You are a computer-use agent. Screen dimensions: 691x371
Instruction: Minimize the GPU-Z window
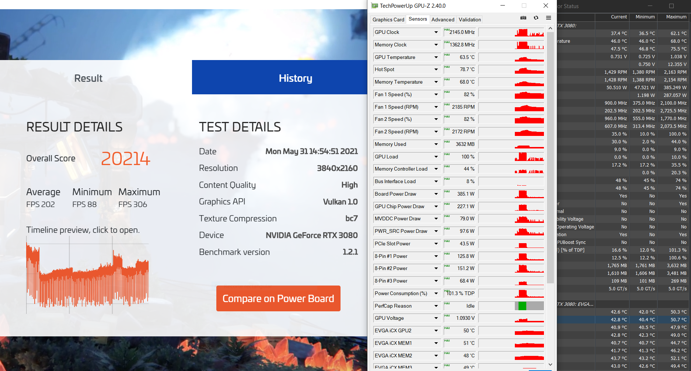coord(503,6)
